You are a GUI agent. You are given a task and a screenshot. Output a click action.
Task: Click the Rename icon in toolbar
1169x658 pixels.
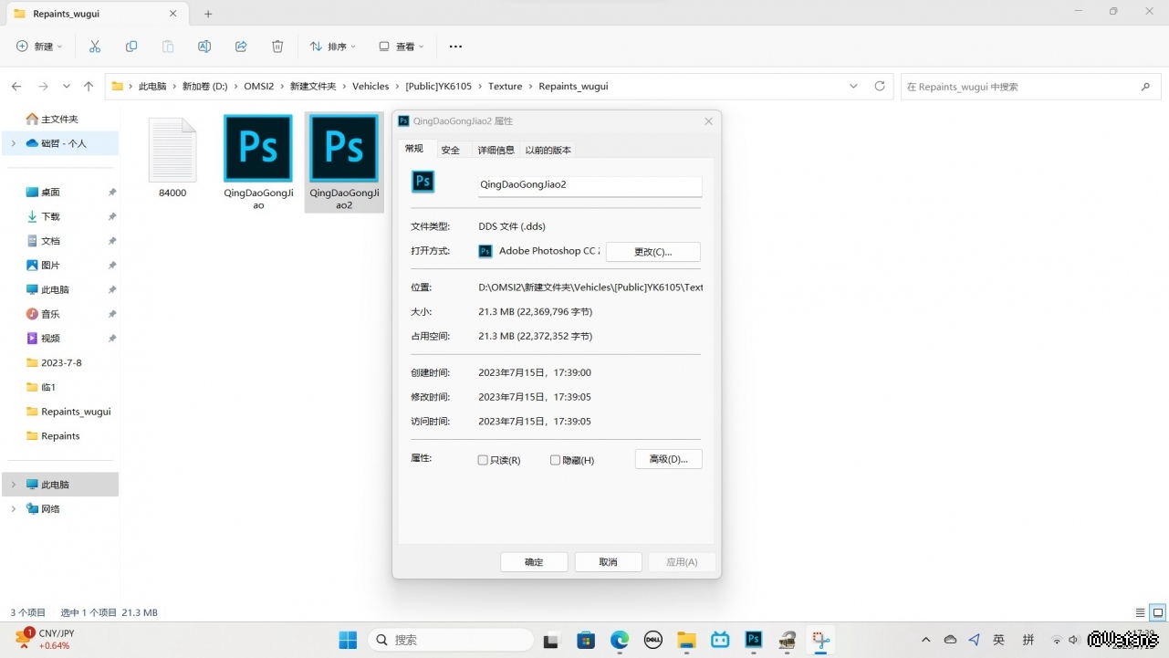pos(204,47)
